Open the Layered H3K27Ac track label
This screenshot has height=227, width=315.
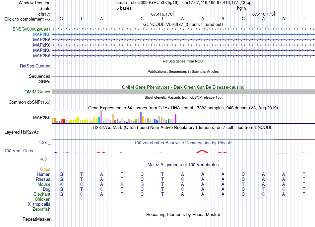click(x=22, y=132)
